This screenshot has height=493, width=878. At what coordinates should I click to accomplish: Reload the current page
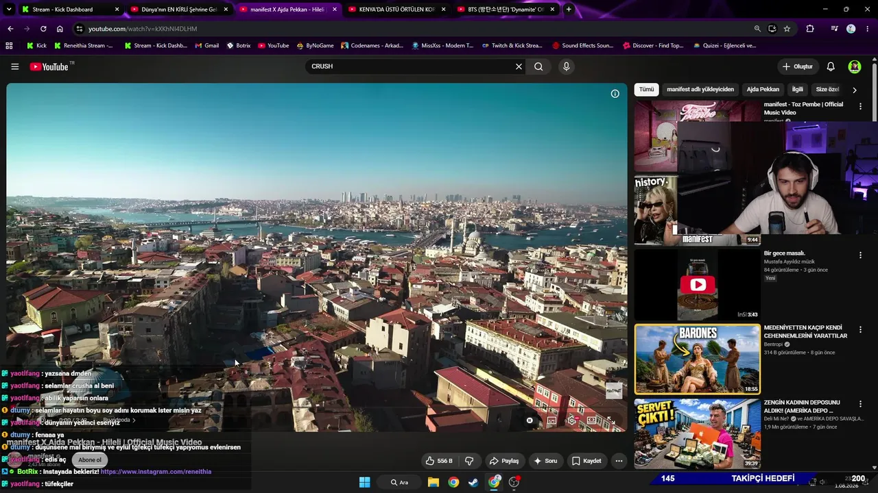(43, 29)
